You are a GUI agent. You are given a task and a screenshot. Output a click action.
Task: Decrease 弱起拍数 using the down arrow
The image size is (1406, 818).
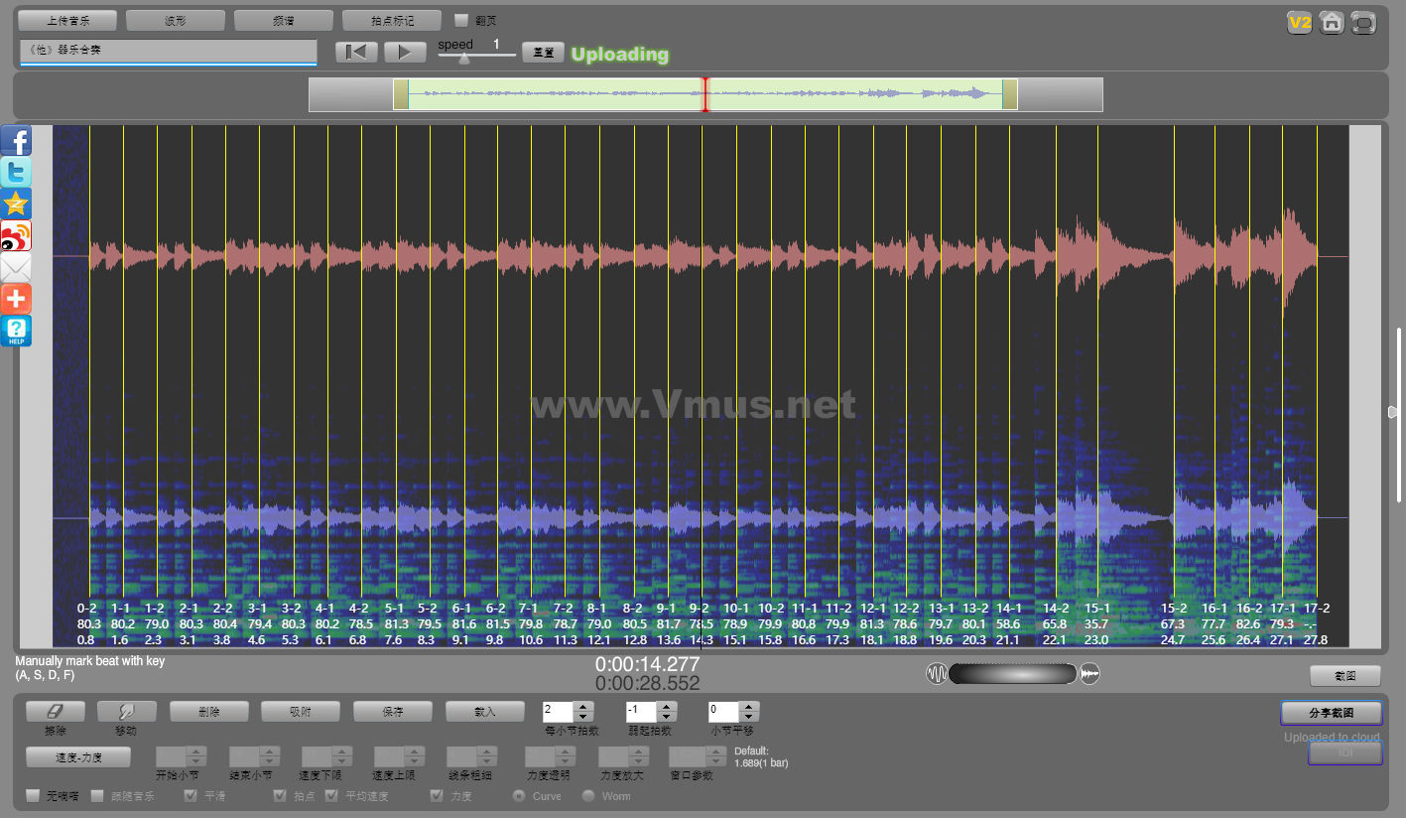(667, 717)
